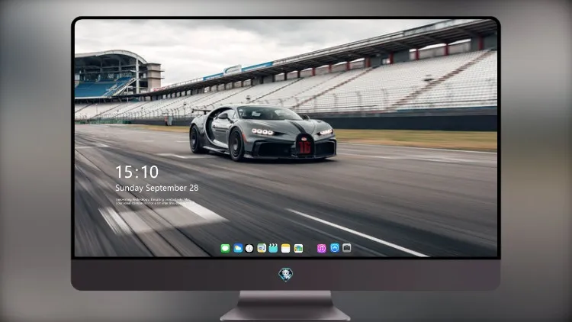
Task: Open the teal clapperboard video app
Action: (x=273, y=248)
